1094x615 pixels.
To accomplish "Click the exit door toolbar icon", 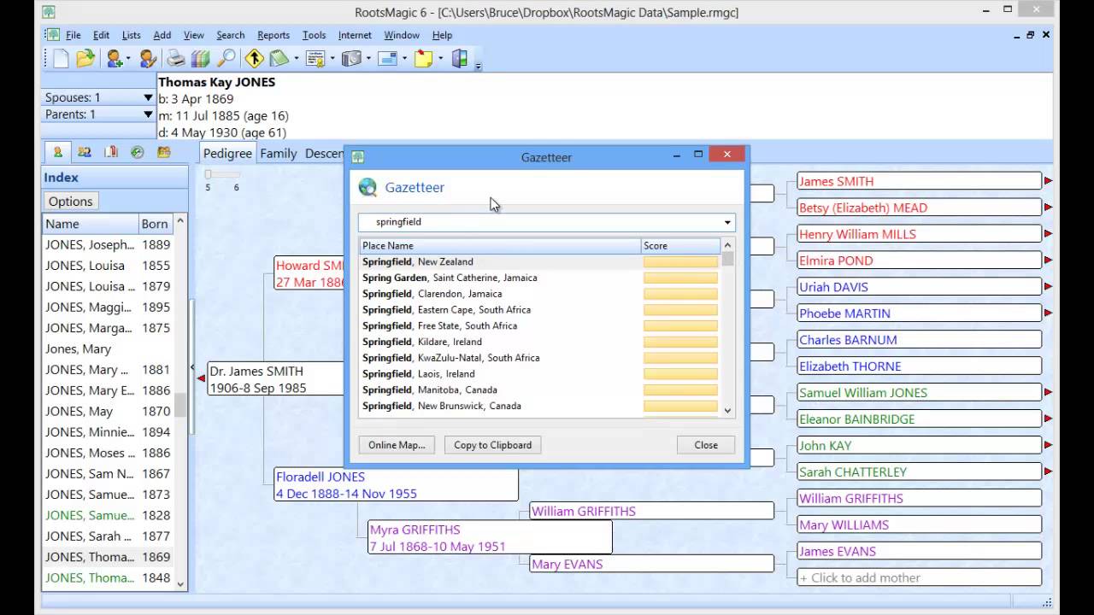I will coord(460,59).
